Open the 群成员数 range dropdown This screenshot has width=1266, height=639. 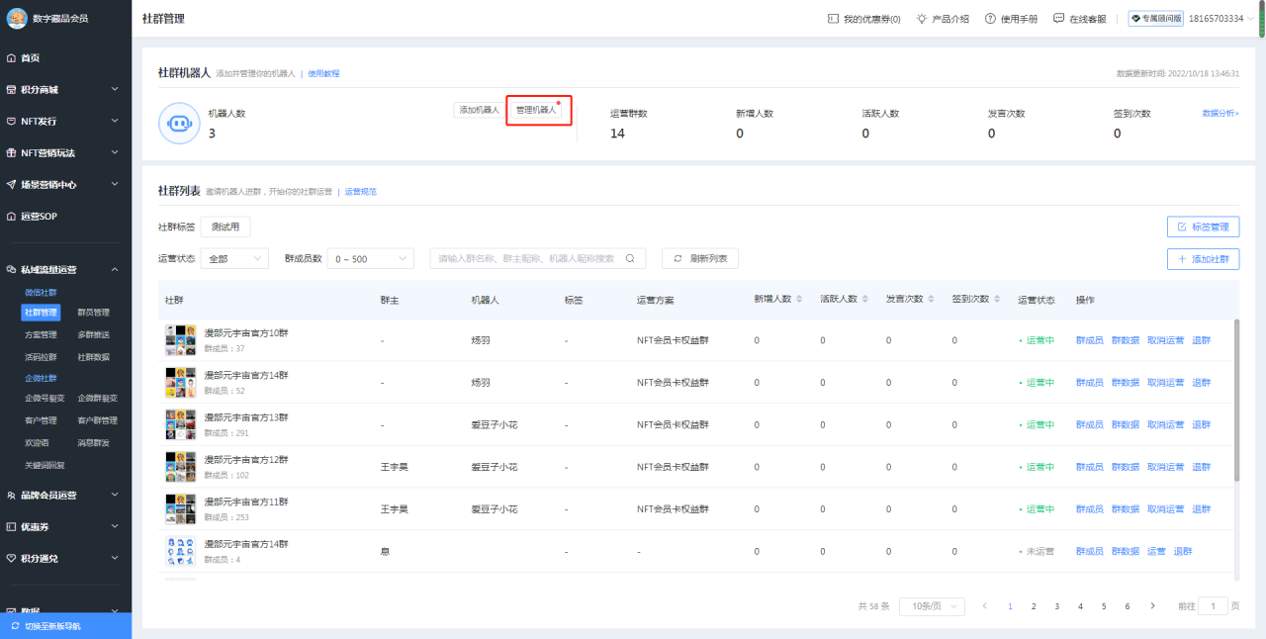click(x=371, y=258)
